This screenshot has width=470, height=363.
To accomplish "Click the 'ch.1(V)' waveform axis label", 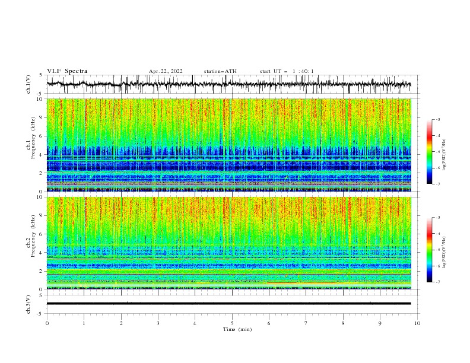I will (28, 84).
